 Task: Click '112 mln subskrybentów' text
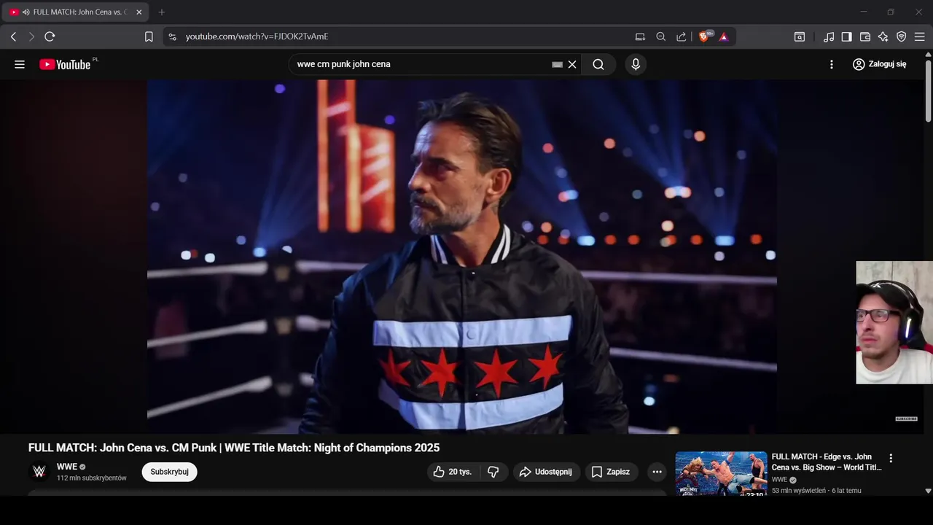click(x=92, y=478)
